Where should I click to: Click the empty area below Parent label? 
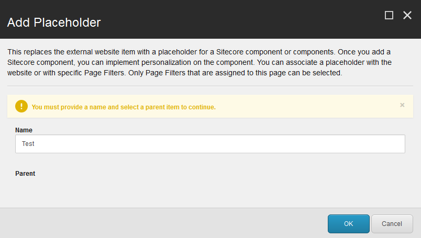[209, 191]
